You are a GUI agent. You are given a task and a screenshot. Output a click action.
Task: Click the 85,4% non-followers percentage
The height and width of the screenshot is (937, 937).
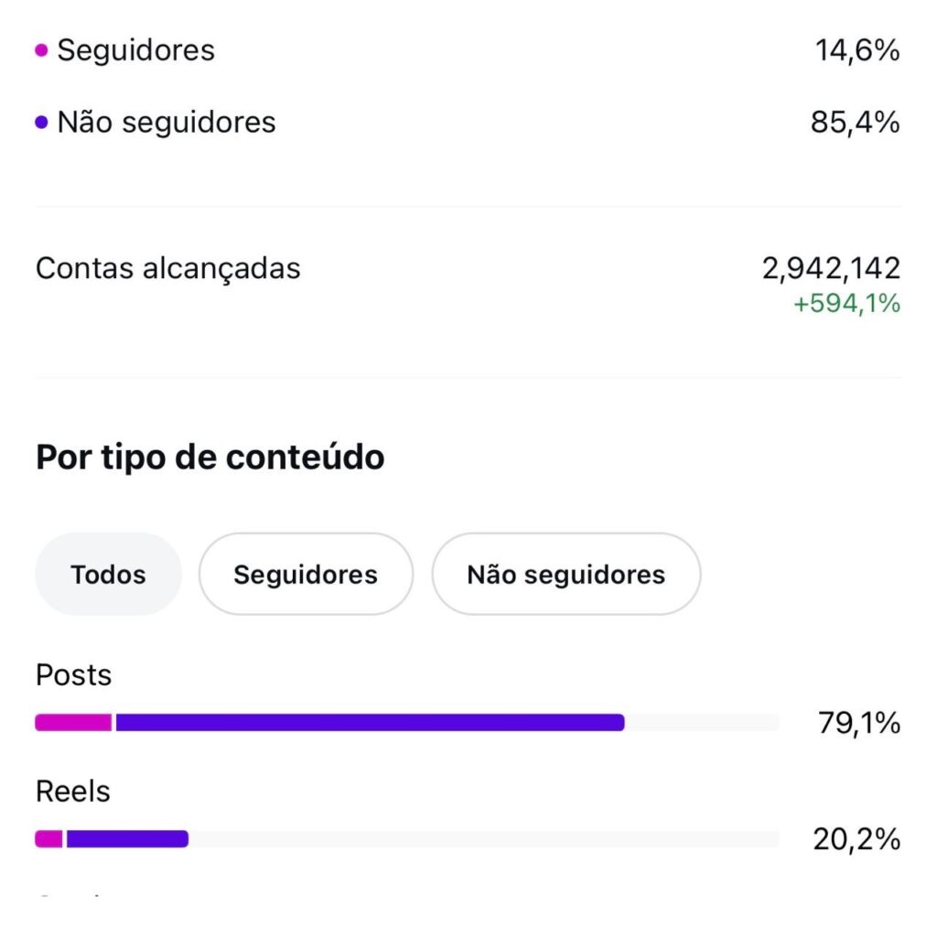855,123
